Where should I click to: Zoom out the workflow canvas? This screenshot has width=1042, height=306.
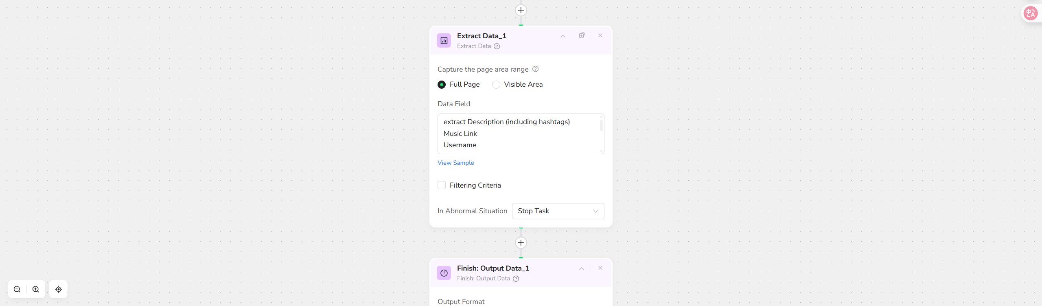[17, 289]
